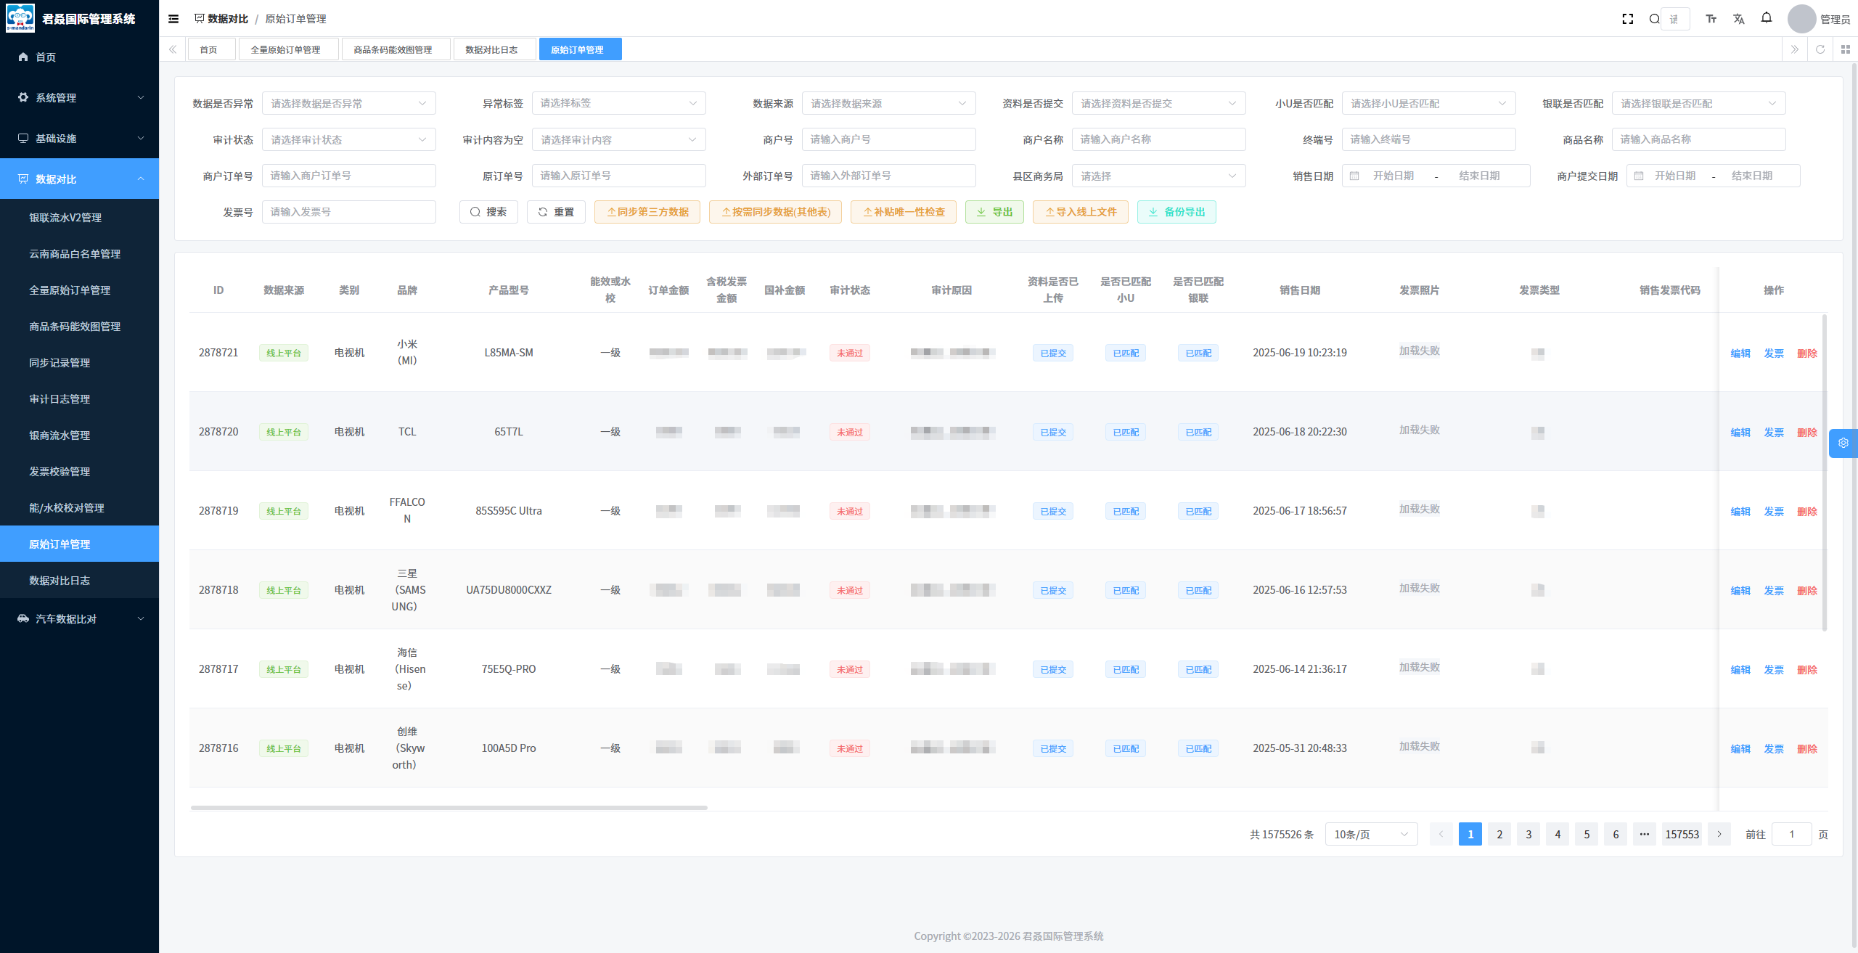Open the language translation icon
The image size is (1858, 953).
point(1738,19)
